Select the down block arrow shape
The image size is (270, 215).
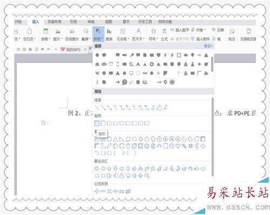point(116,169)
